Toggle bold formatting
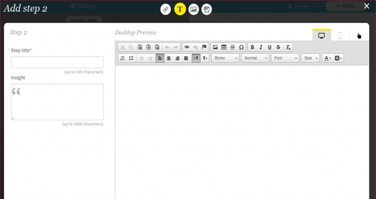Viewport: 376px width, 199px height. (252, 47)
